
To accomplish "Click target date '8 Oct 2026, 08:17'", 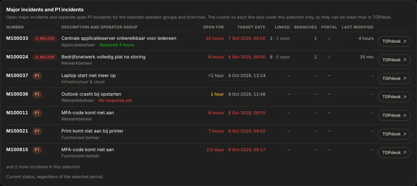I will coord(247,150).
